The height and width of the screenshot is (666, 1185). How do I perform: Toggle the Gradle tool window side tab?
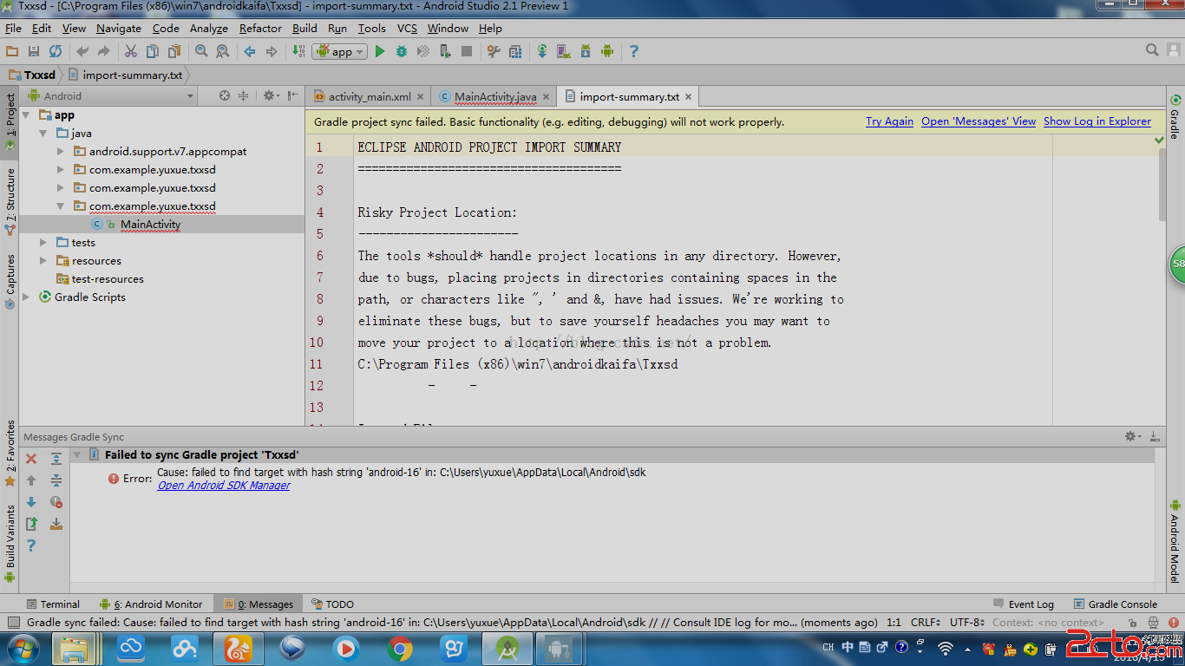pos(1175,117)
